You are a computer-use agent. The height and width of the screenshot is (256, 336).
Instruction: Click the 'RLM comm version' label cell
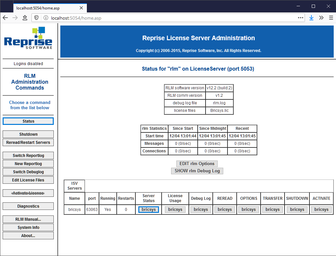185,95
